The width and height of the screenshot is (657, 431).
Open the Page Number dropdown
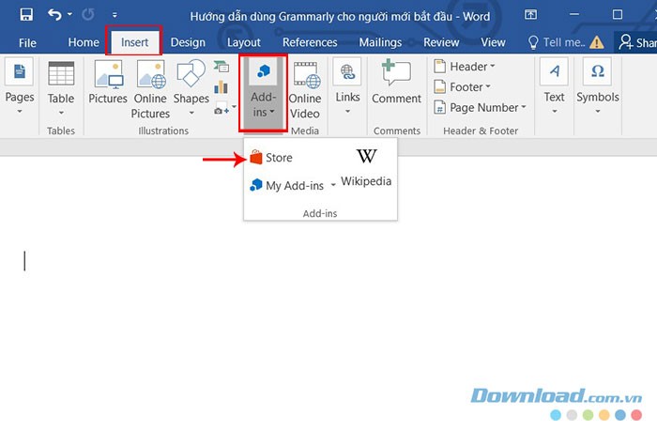pos(481,107)
